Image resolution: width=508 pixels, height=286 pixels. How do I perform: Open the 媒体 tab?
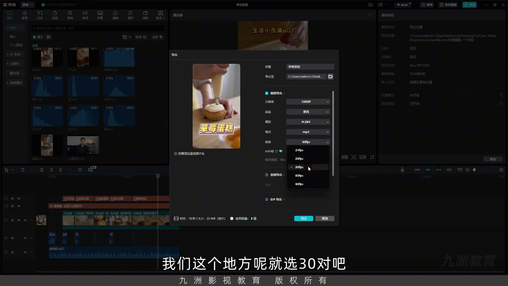[10, 15]
